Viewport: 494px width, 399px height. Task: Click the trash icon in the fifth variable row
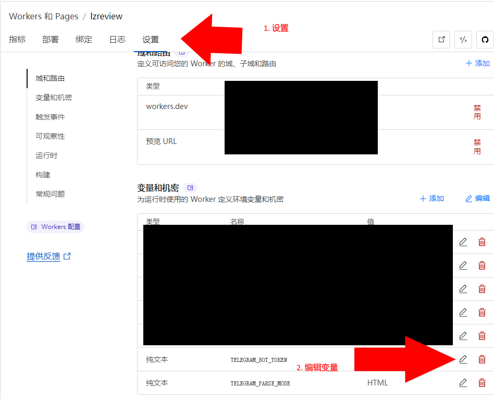tap(481, 336)
